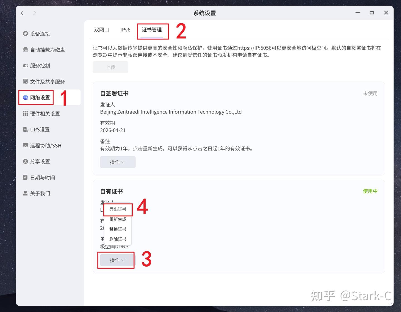Open the 操作 dropdown under 自有证书
The width and height of the screenshot is (401, 312).
(x=116, y=260)
